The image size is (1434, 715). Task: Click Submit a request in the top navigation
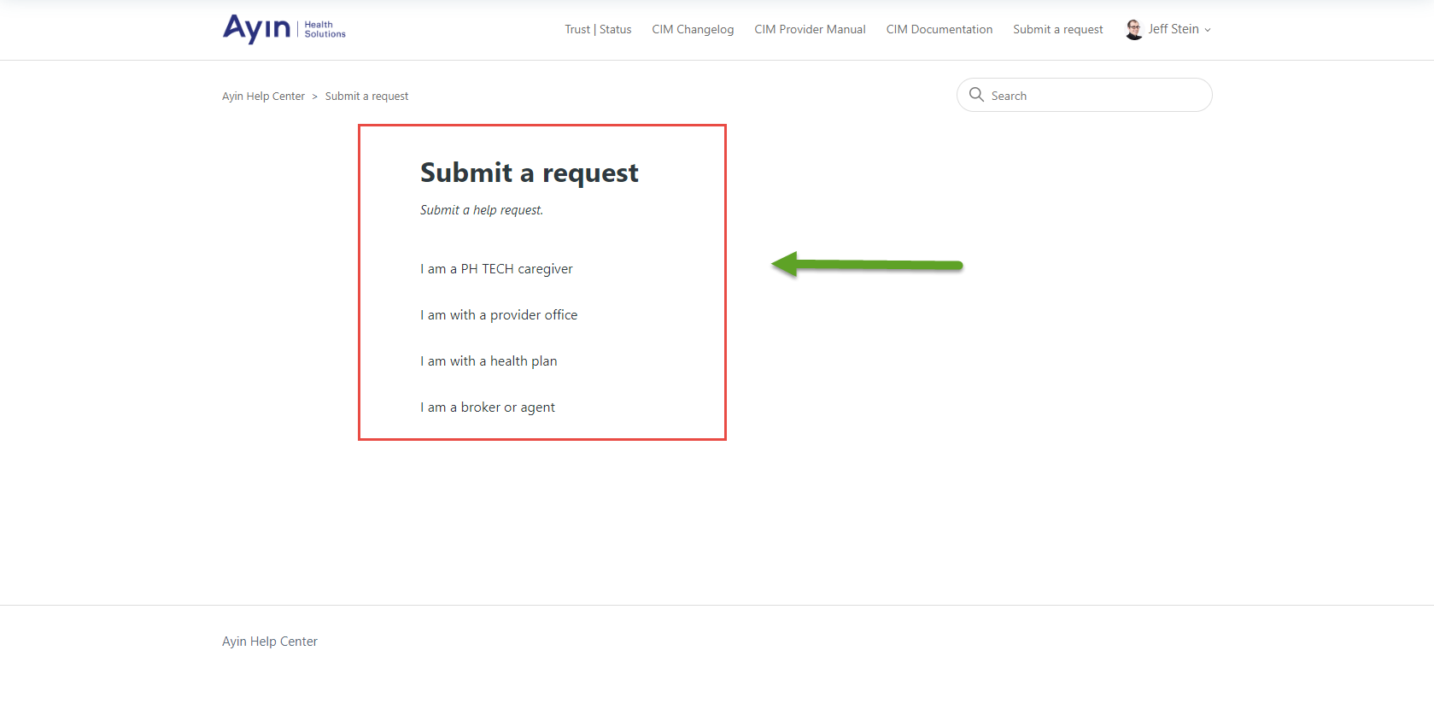click(1057, 29)
